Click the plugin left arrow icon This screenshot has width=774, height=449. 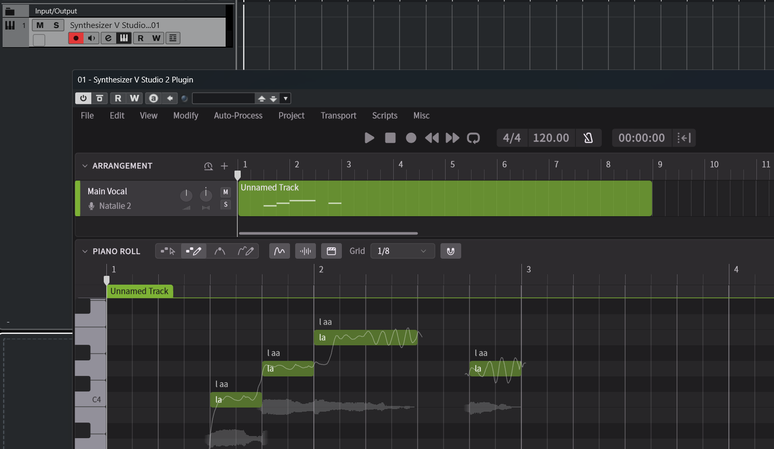pos(170,98)
